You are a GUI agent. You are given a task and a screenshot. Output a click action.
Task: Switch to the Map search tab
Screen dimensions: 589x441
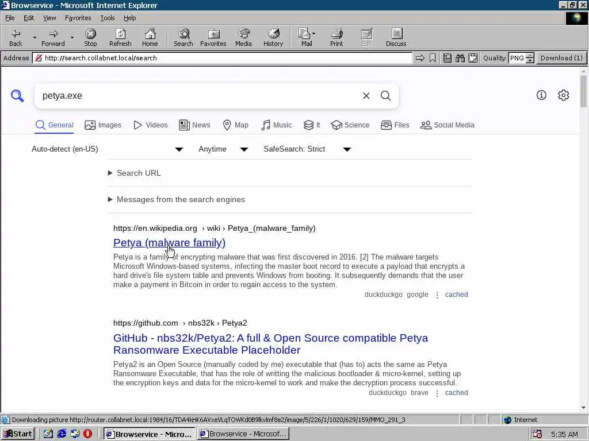[x=235, y=125]
